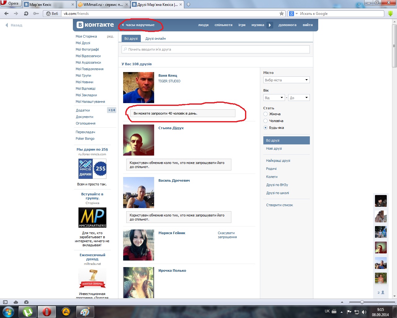This screenshot has width=397, height=318.
Task: Click the UK language indicator
Action: pyautogui.click(x=327, y=311)
